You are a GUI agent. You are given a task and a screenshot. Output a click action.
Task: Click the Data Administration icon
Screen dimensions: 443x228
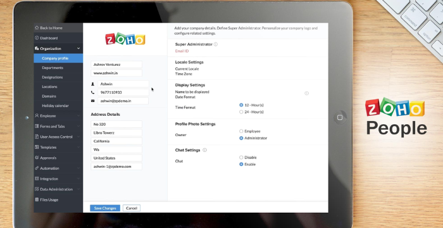click(x=37, y=189)
